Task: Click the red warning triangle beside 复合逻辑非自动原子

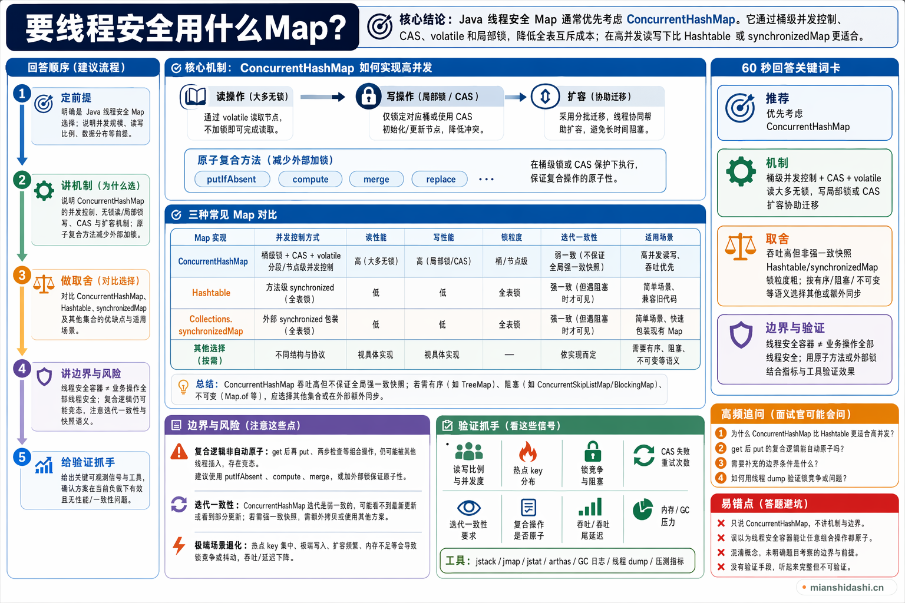Action: pos(179,452)
